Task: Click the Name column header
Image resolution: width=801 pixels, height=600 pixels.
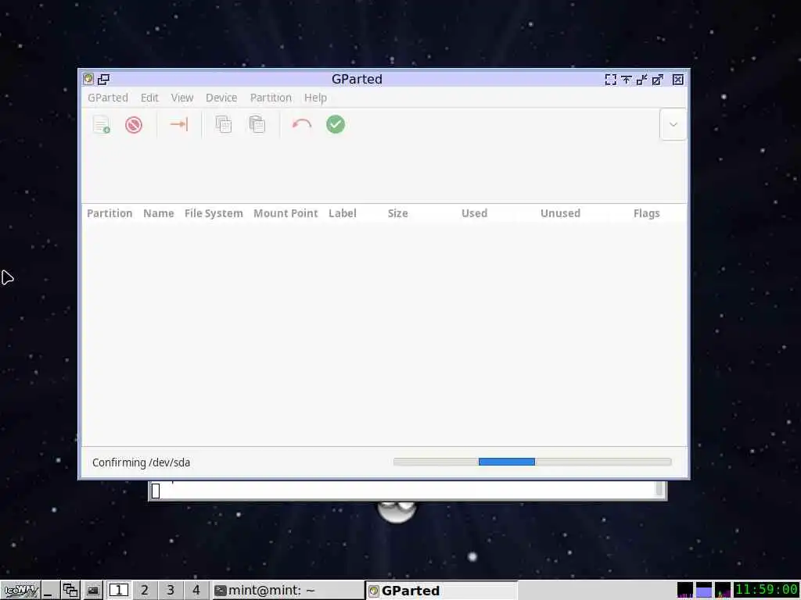Action: [158, 213]
